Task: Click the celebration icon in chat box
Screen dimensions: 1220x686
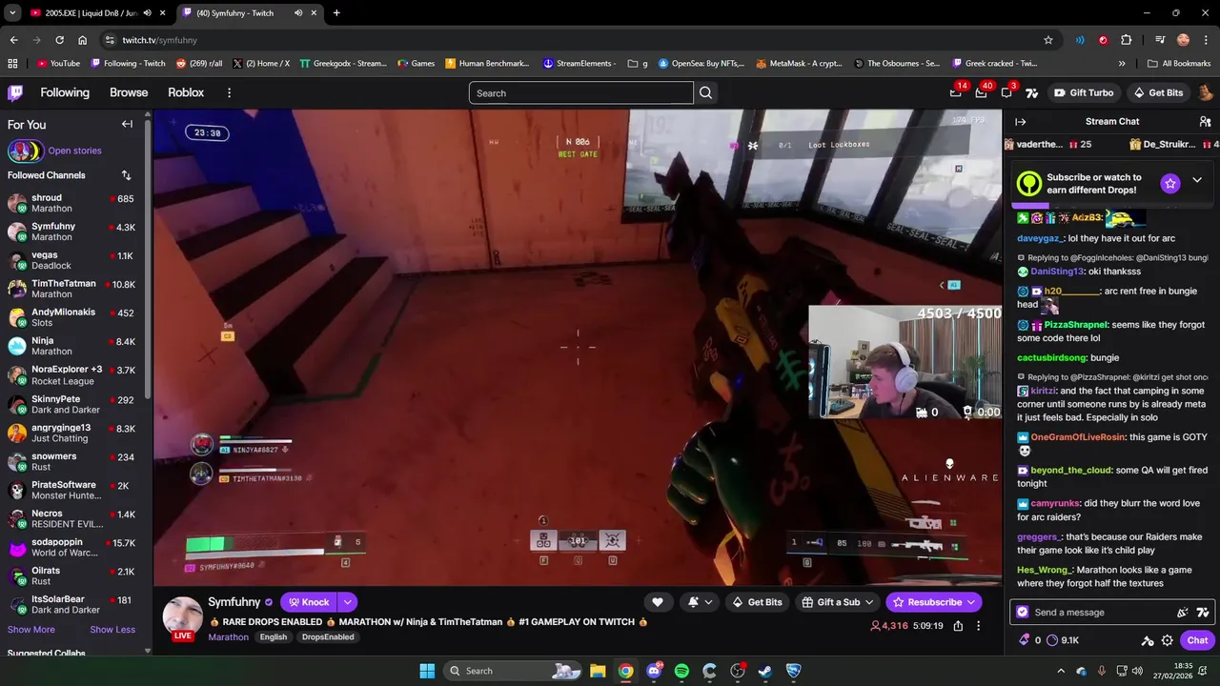Action: [1183, 613]
